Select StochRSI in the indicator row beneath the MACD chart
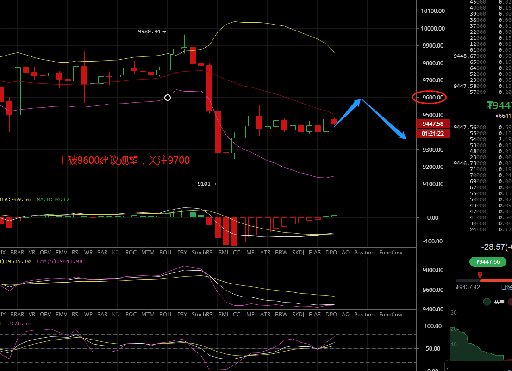The height and width of the screenshot is (371, 512). tap(202, 253)
